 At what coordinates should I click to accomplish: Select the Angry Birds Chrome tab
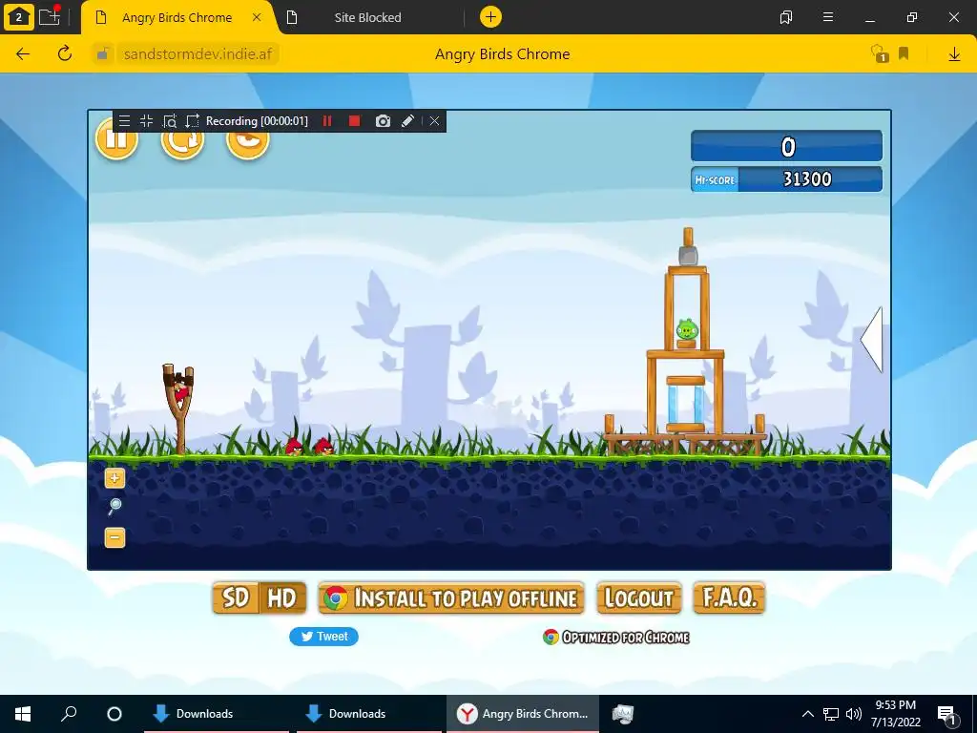coord(177,17)
